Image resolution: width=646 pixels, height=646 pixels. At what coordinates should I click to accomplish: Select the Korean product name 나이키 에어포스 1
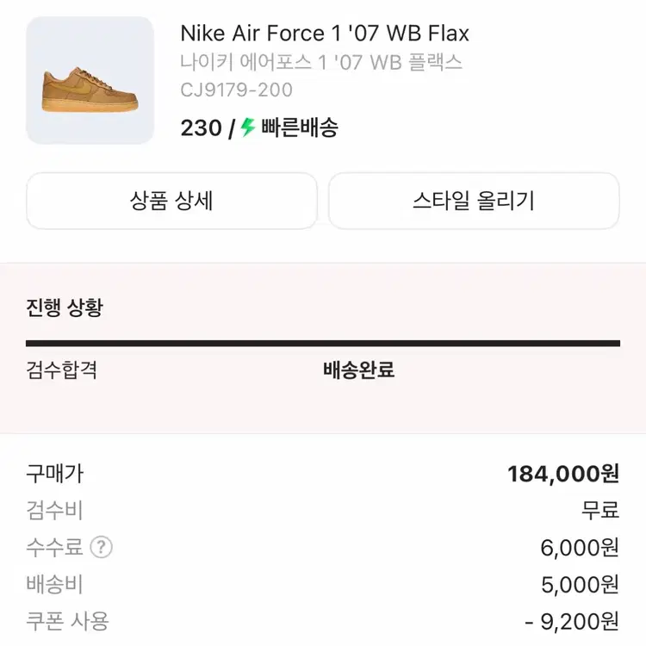321,62
